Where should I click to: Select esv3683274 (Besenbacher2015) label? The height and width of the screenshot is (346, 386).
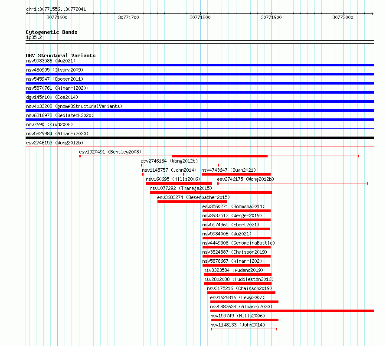193,197
